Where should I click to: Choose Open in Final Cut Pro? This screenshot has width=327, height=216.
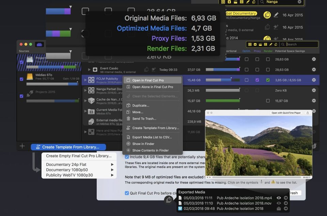[148, 80]
